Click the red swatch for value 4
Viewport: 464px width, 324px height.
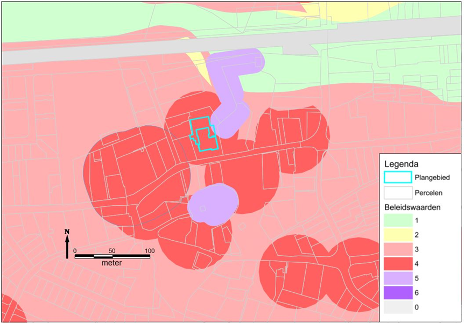pos(398,264)
